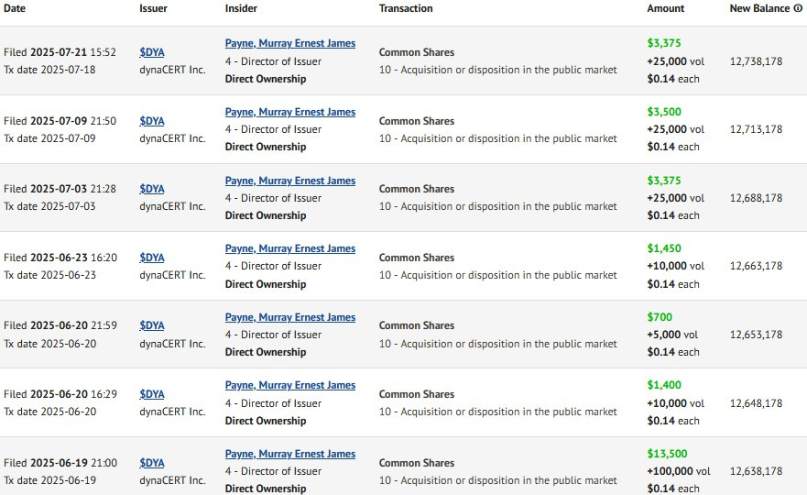
Task: Open $DYA ticker link filed 2025-06-19
Action: [x=152, y=463]
